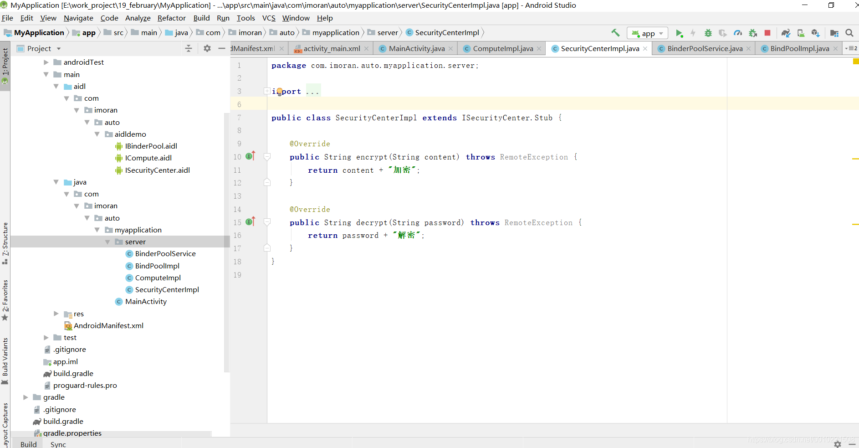This screenshot has width=859, height=448.
Task: Fold the decrypt method body
Action: tap(267, 222)
